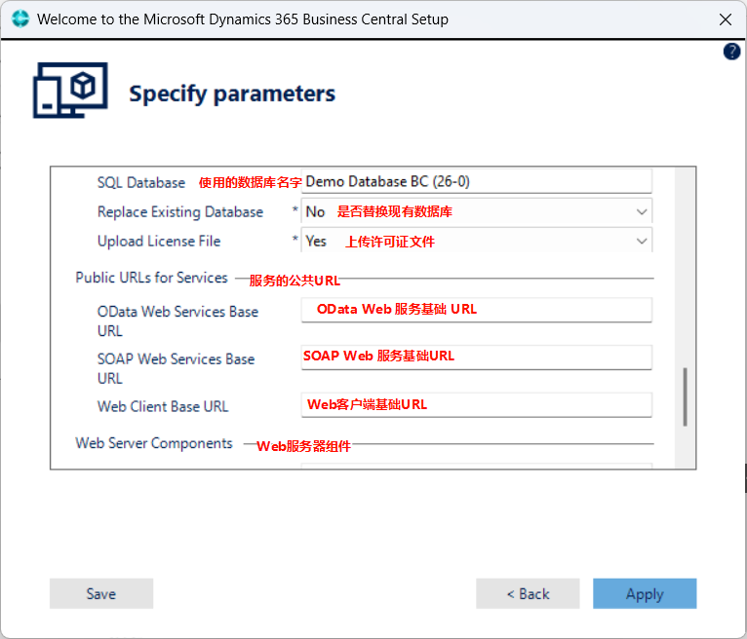Click the Save button
Screen dimensions: 747x639
pos(101,593)
